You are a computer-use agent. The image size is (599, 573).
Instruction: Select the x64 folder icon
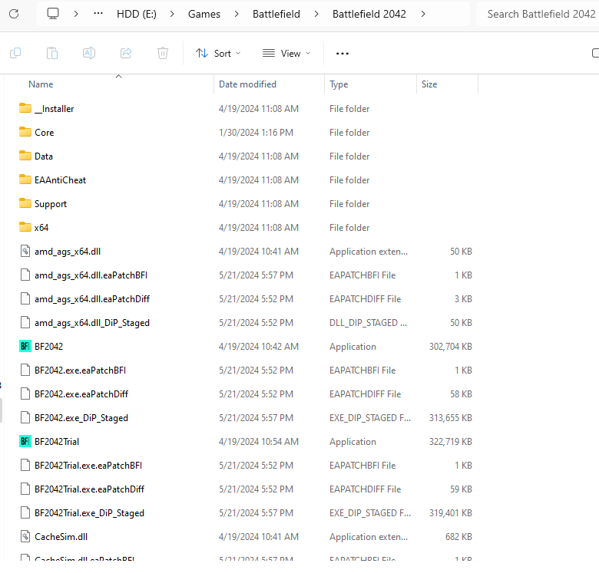25,227
